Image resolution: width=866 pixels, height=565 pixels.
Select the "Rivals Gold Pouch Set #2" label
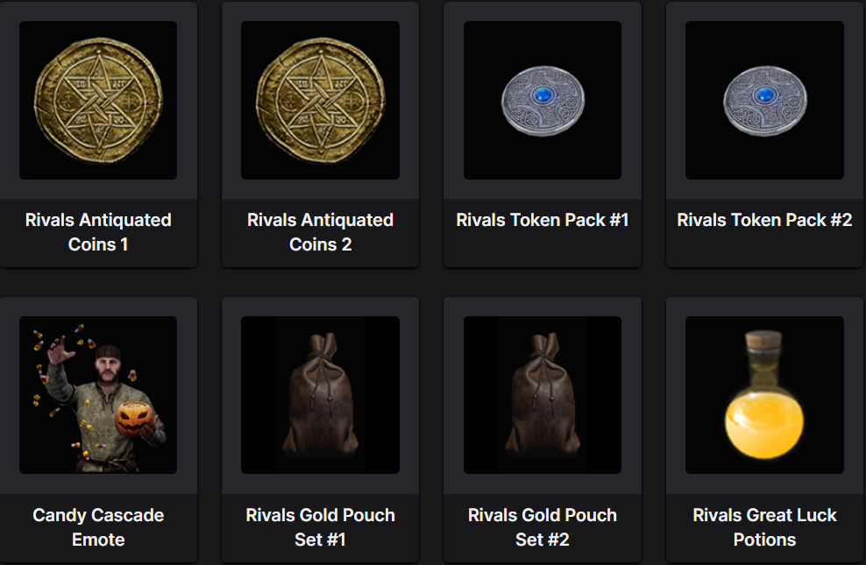click(x=543, y=527)
